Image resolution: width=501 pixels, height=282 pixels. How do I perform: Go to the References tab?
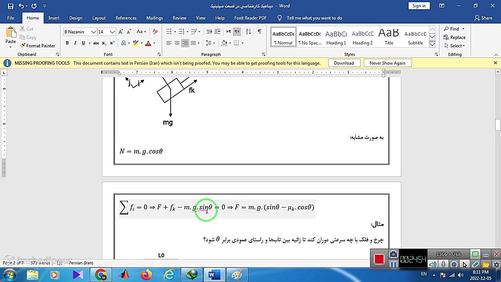click(x=126, y=18)
